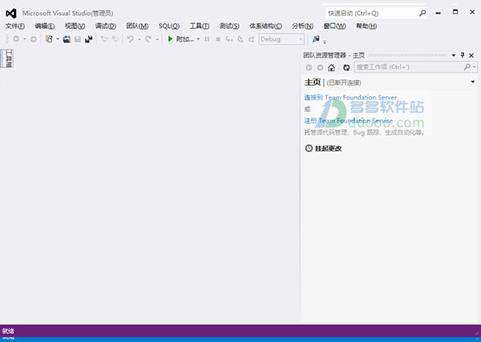Viewport: 481px width, 342px height.
Task: Click the Open File toolbar icon
Action: pos(67,39)
